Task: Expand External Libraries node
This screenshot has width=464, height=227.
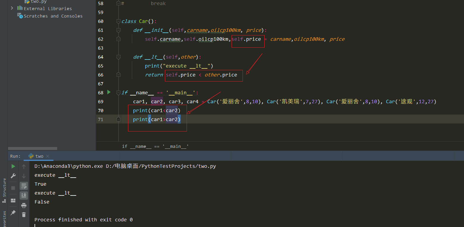Action: (x=12, y=8)
